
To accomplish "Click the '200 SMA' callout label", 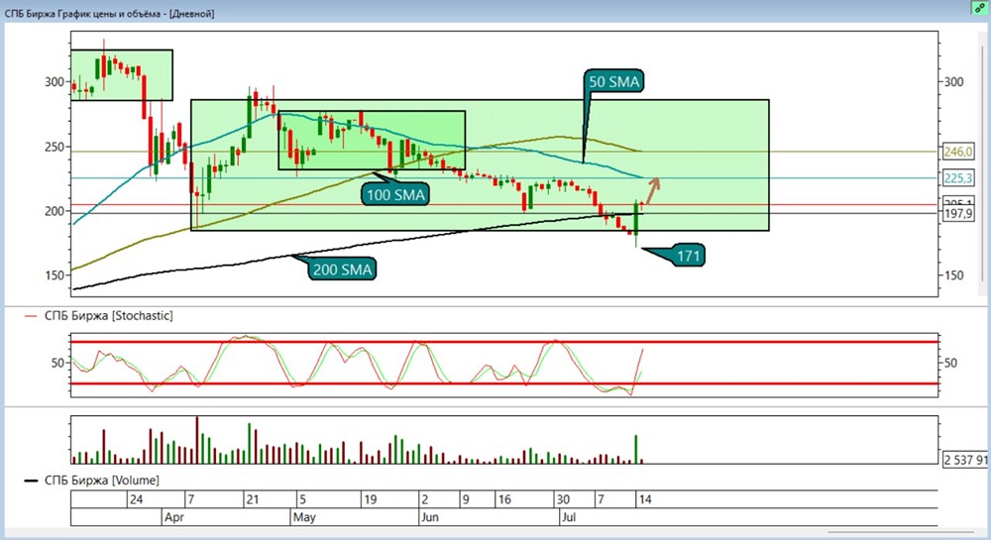I will 343,270.
